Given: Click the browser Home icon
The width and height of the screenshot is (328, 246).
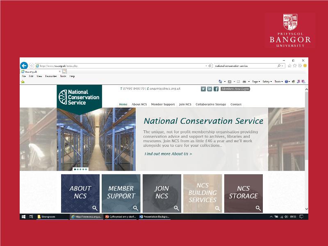Looking at the screenshot, I should click(x=290, y=66).
